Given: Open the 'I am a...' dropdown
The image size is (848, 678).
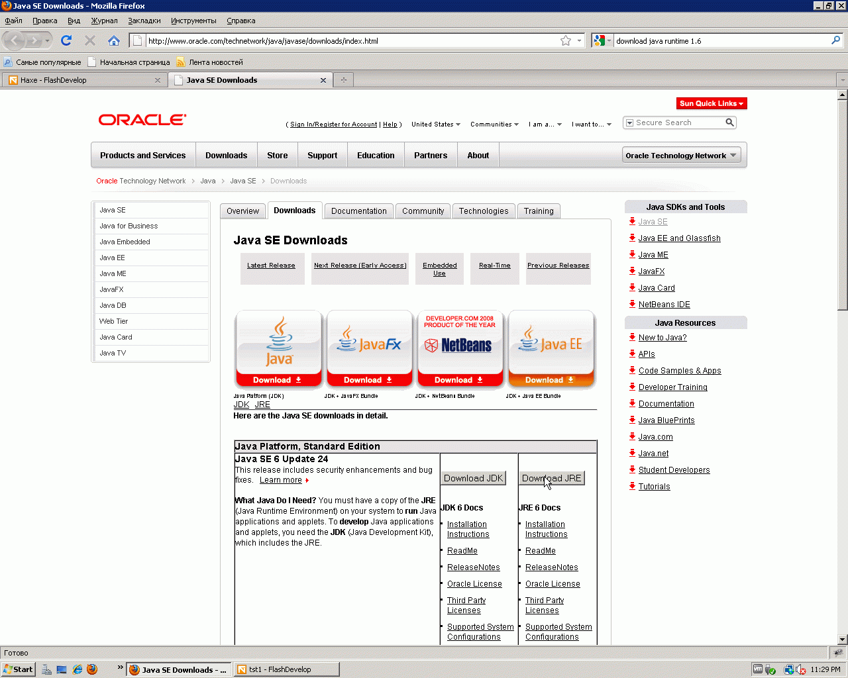Looking at the screenshot, I should click(x=545, y=124).
